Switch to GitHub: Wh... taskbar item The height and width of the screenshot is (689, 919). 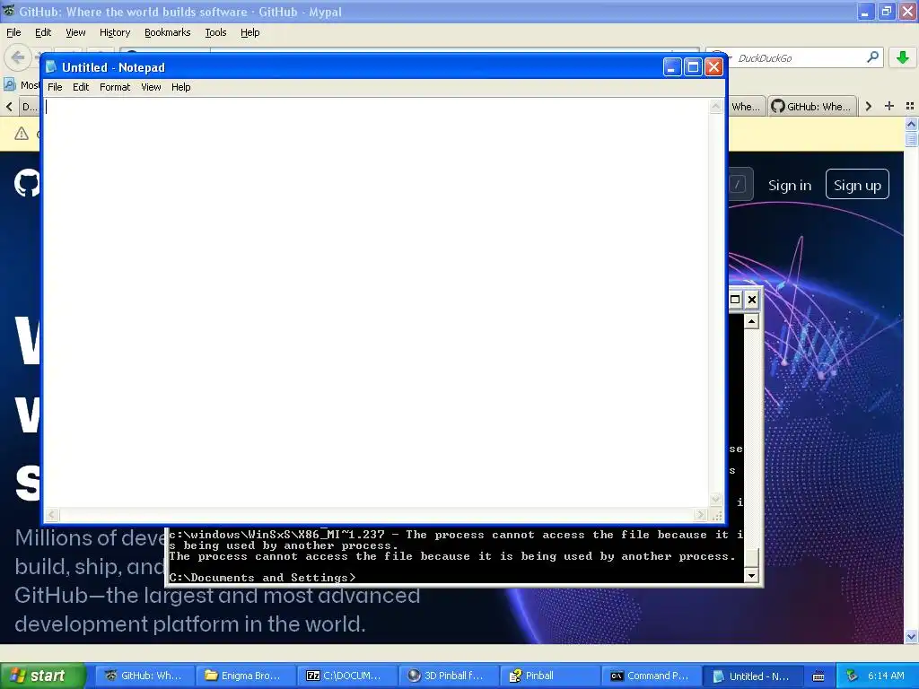pyautogui.click(x=144, y=676)
